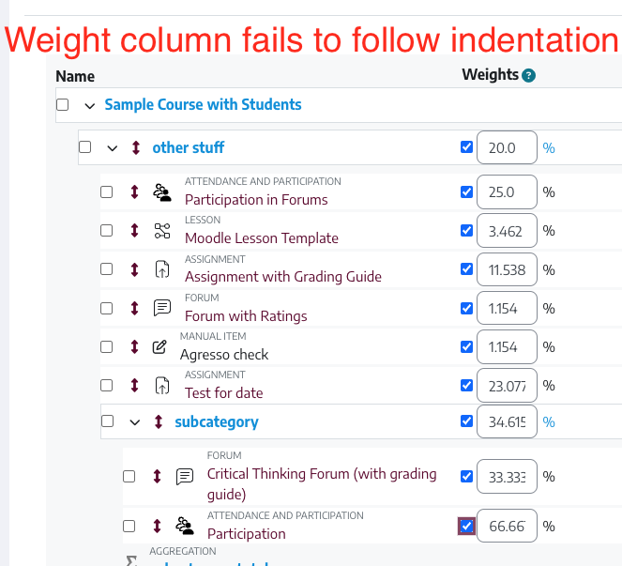
Task: Click the lesson icon for Moodle Lesson Template
Action: [x=162, y=231]
